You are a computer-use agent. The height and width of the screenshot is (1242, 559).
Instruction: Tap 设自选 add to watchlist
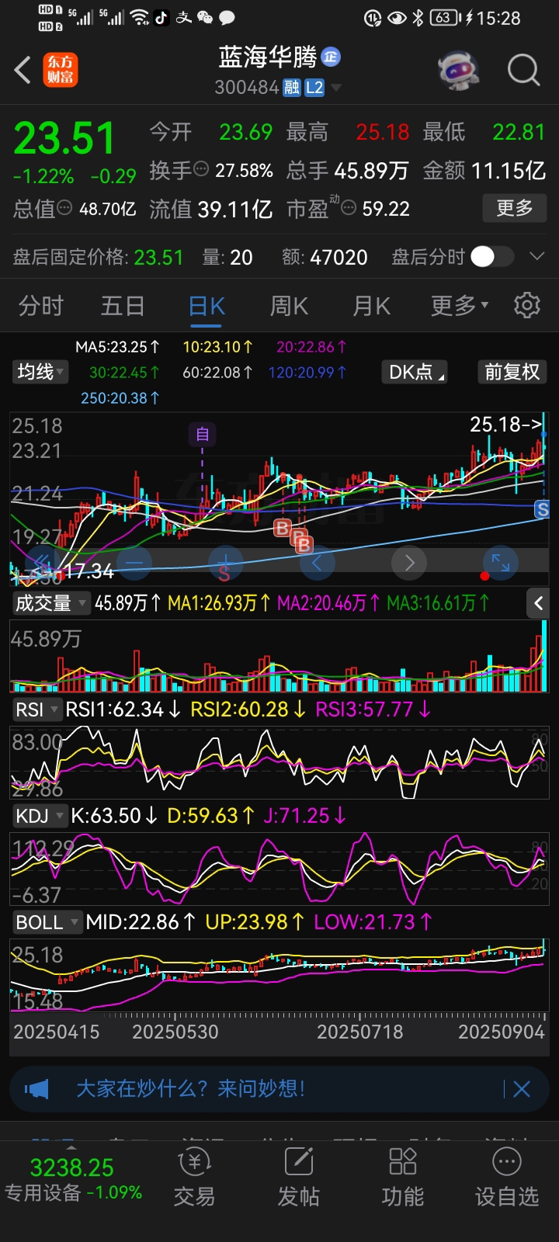507,1178
